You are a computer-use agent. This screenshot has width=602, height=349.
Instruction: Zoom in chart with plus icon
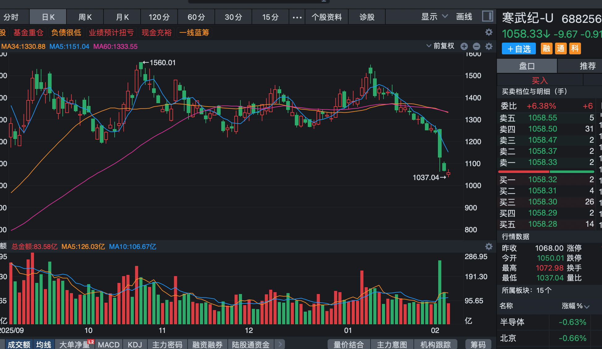(x=464, y=46)
